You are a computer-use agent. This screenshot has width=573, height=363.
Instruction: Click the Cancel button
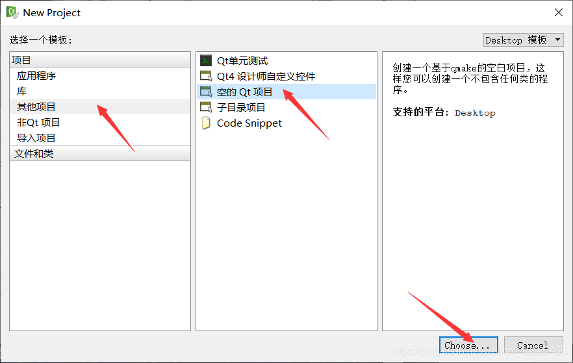533,345
